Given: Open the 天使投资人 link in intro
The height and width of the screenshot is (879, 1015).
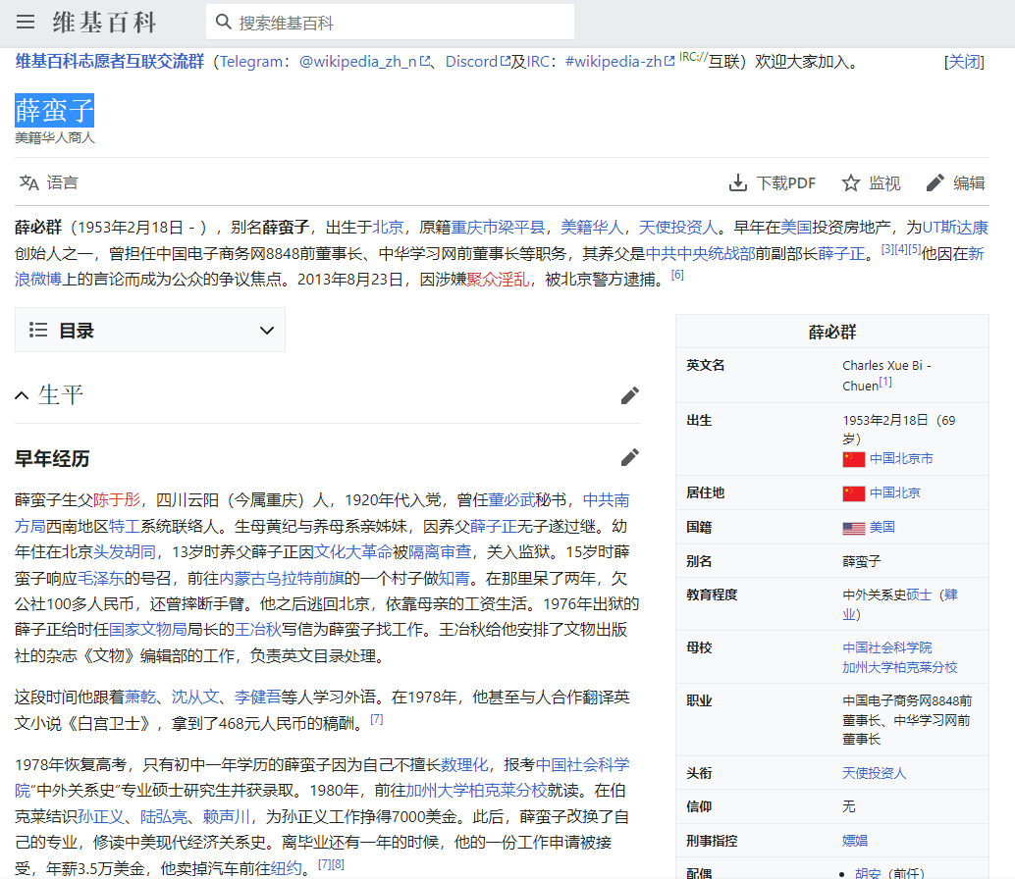Looking at the screenshot, I should (x=677, y=227).
